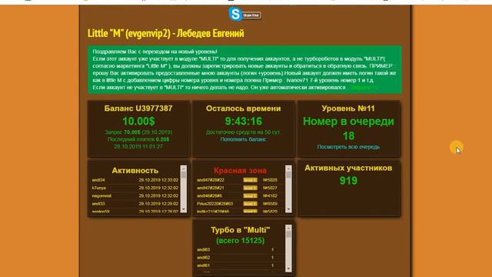Click the up arrow of Красная зона scrollbar

point(288,169)
